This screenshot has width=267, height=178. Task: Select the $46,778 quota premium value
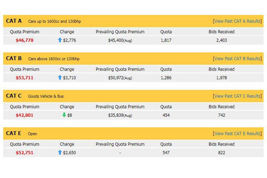[x=25, y=40]
